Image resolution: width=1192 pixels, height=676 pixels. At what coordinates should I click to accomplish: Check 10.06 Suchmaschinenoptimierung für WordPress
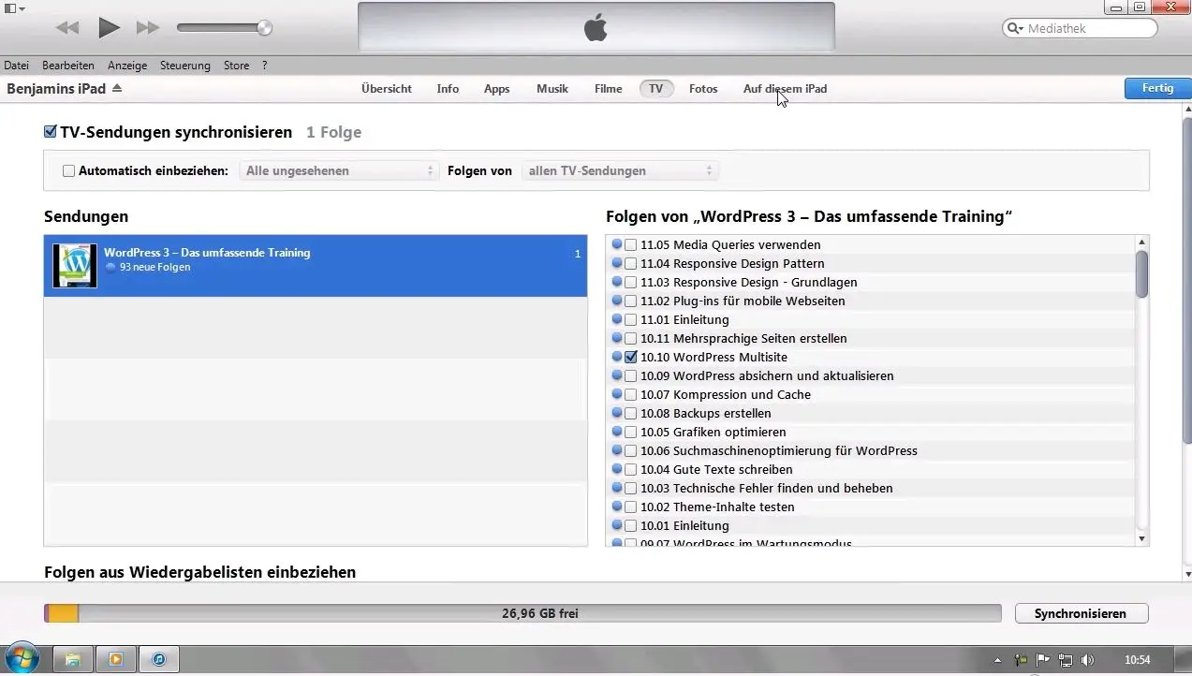(x=630, y=451)
